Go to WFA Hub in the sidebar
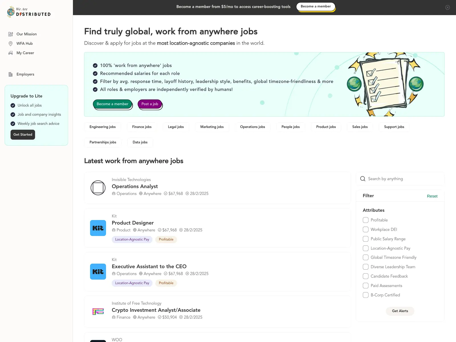 click(25, 44)
